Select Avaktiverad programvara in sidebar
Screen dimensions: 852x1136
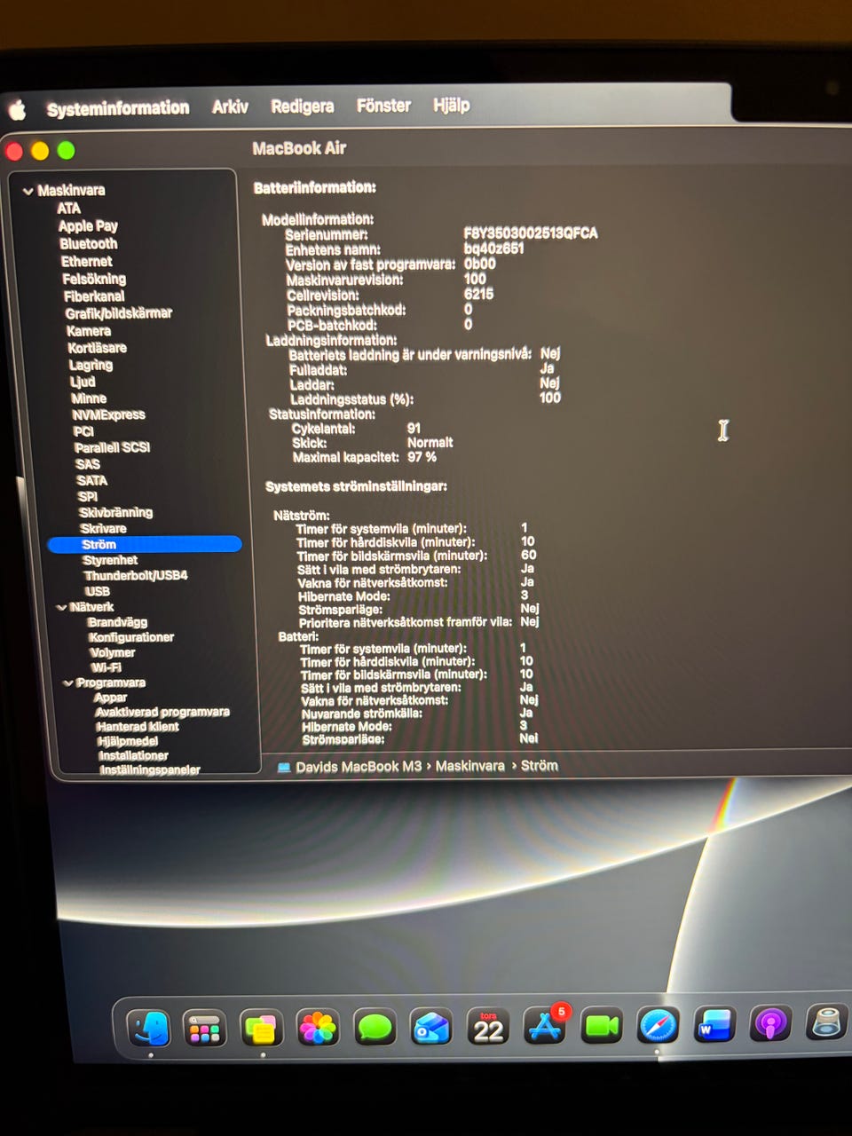(162, 712)
